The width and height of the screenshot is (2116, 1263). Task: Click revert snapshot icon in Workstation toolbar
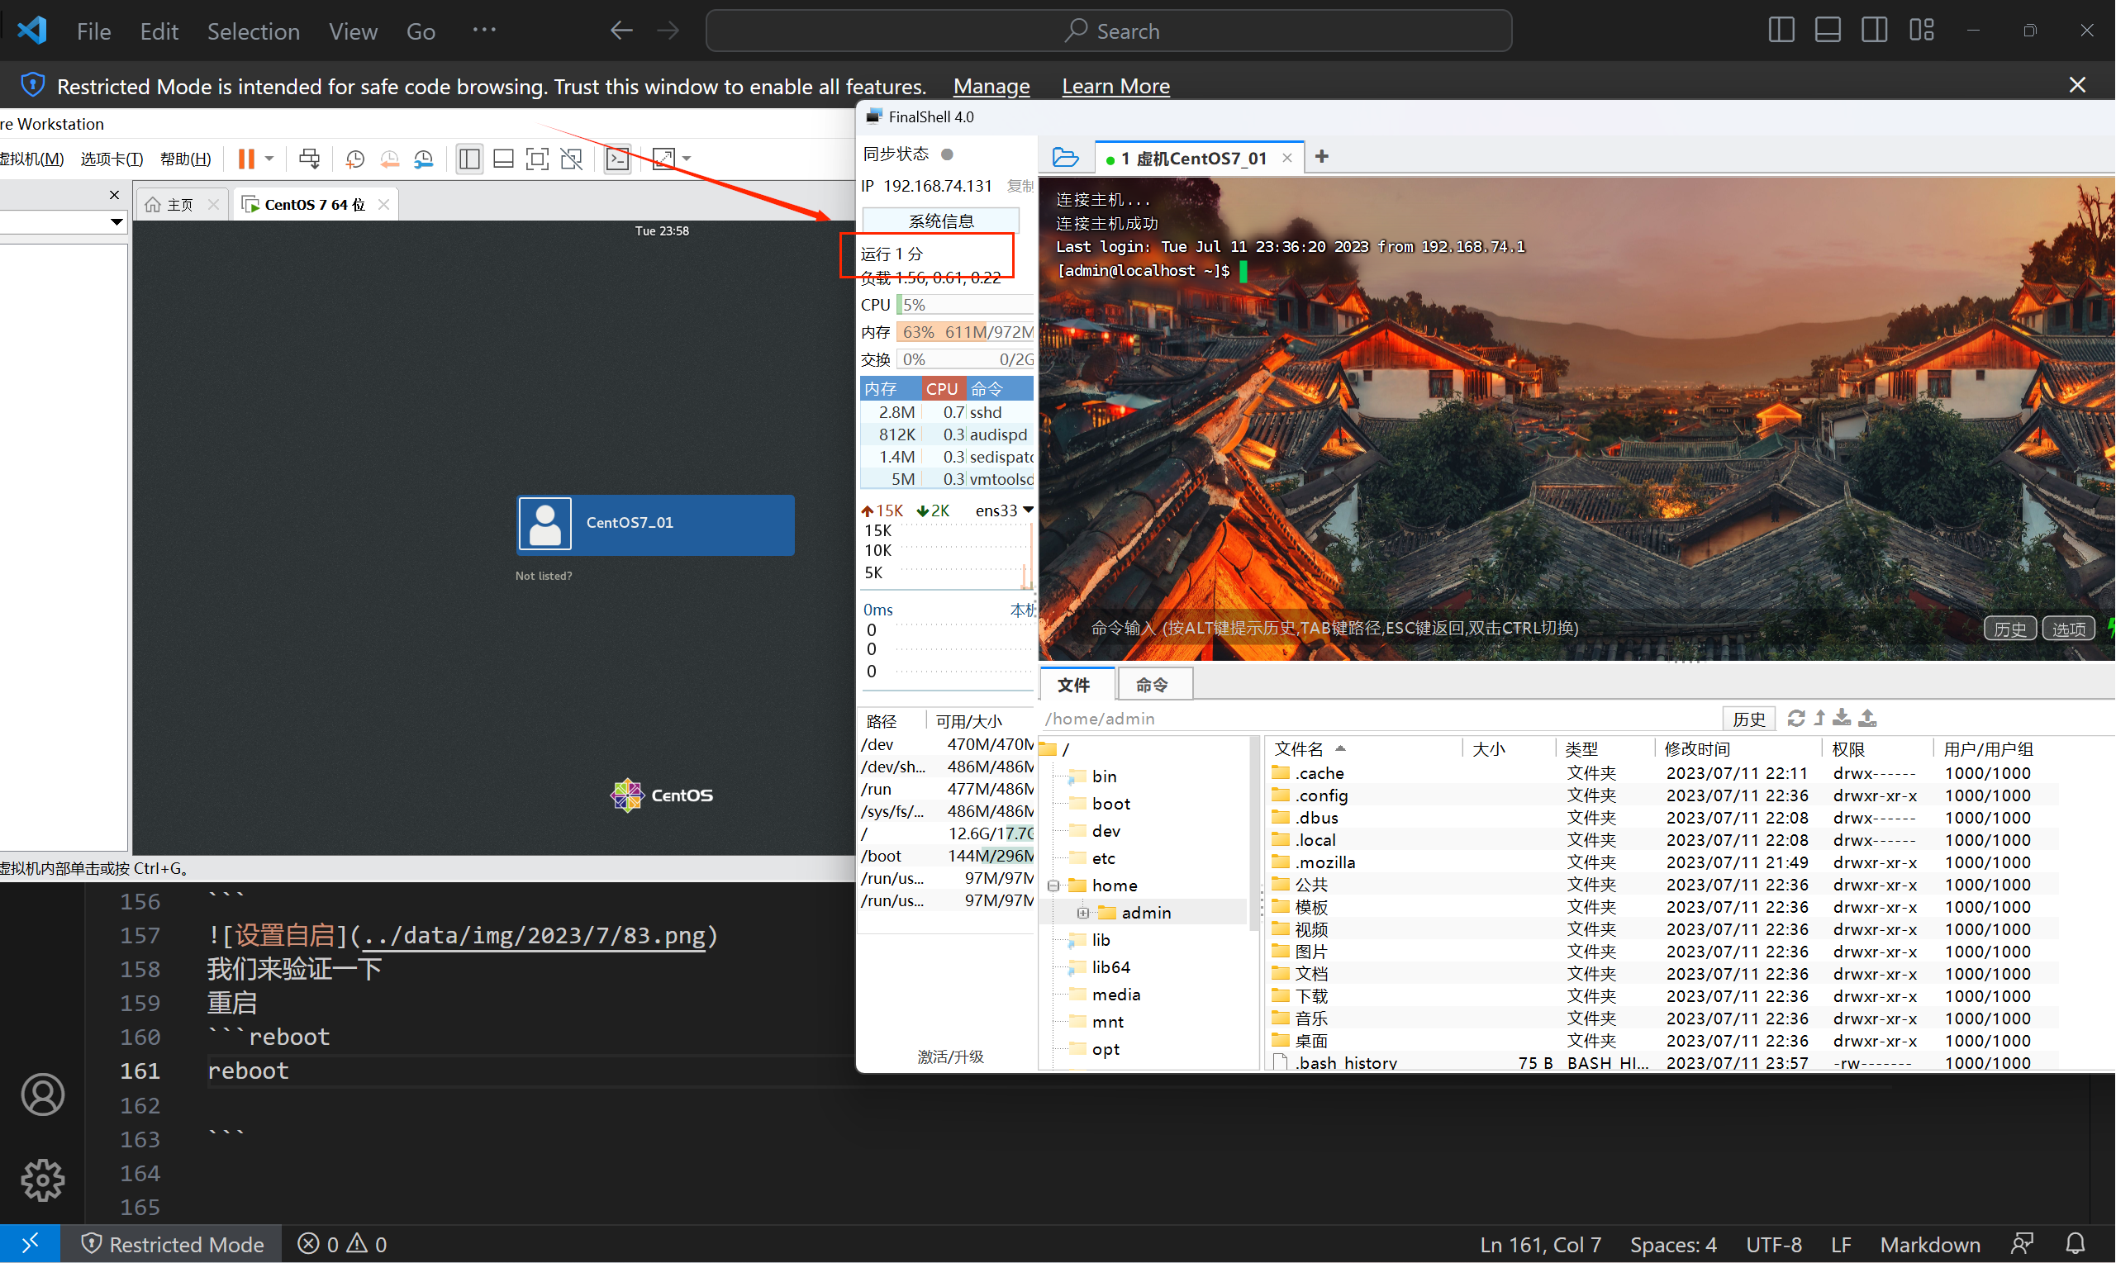click(390, 159)
